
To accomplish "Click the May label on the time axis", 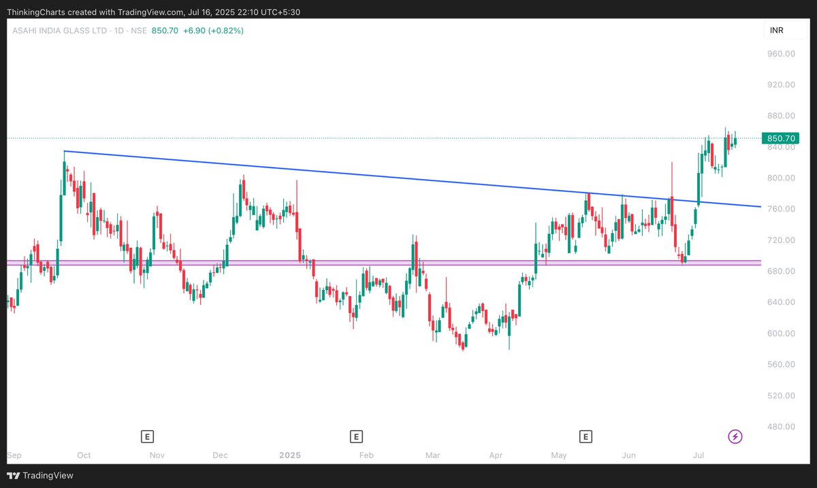I will coord(559,455).
